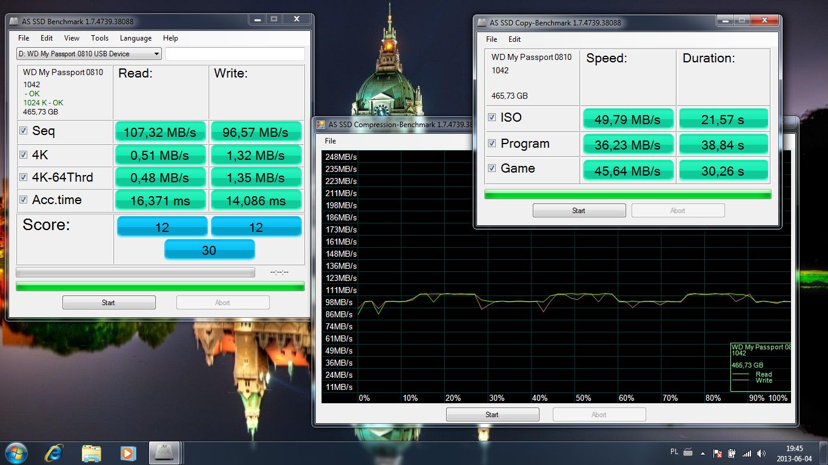828x465 pixels.
Task: Click the Seq write result 96,57 MB/s
Action: (256, 132)
